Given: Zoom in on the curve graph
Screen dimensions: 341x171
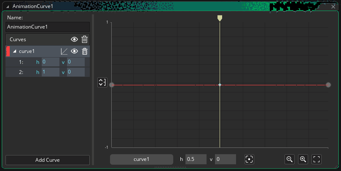Looking at the screenshot, I should (x=303, y=159).
